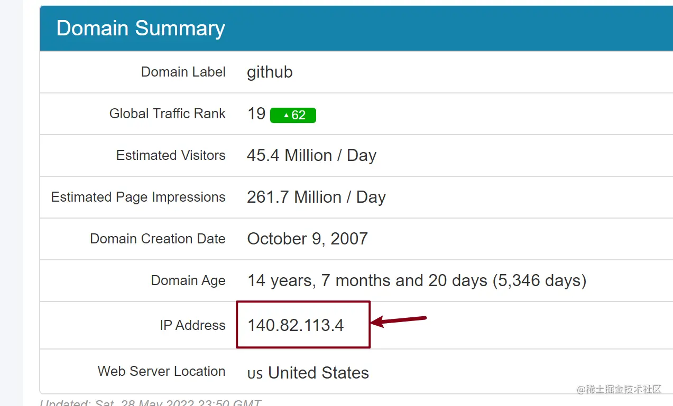
Task: Click the United States server location text
Action: pyautogui.click(x=318, y=373)
